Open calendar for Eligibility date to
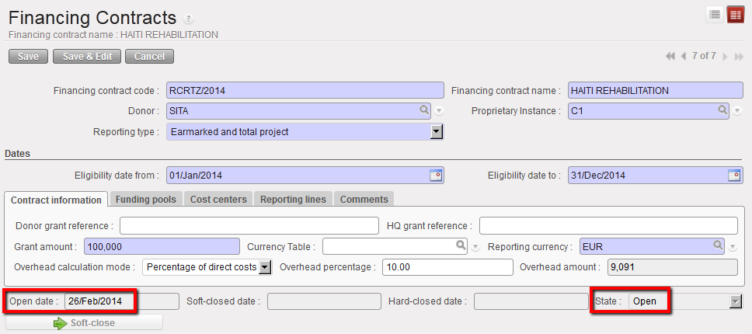The image size is (752, 334). point(734,175)
